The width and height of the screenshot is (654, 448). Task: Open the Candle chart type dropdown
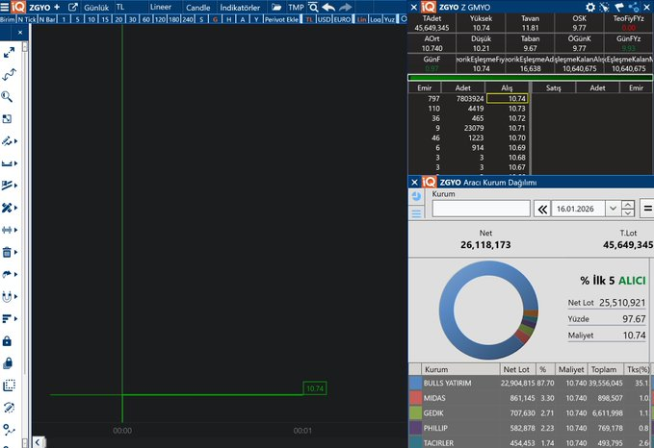point(198,8)
